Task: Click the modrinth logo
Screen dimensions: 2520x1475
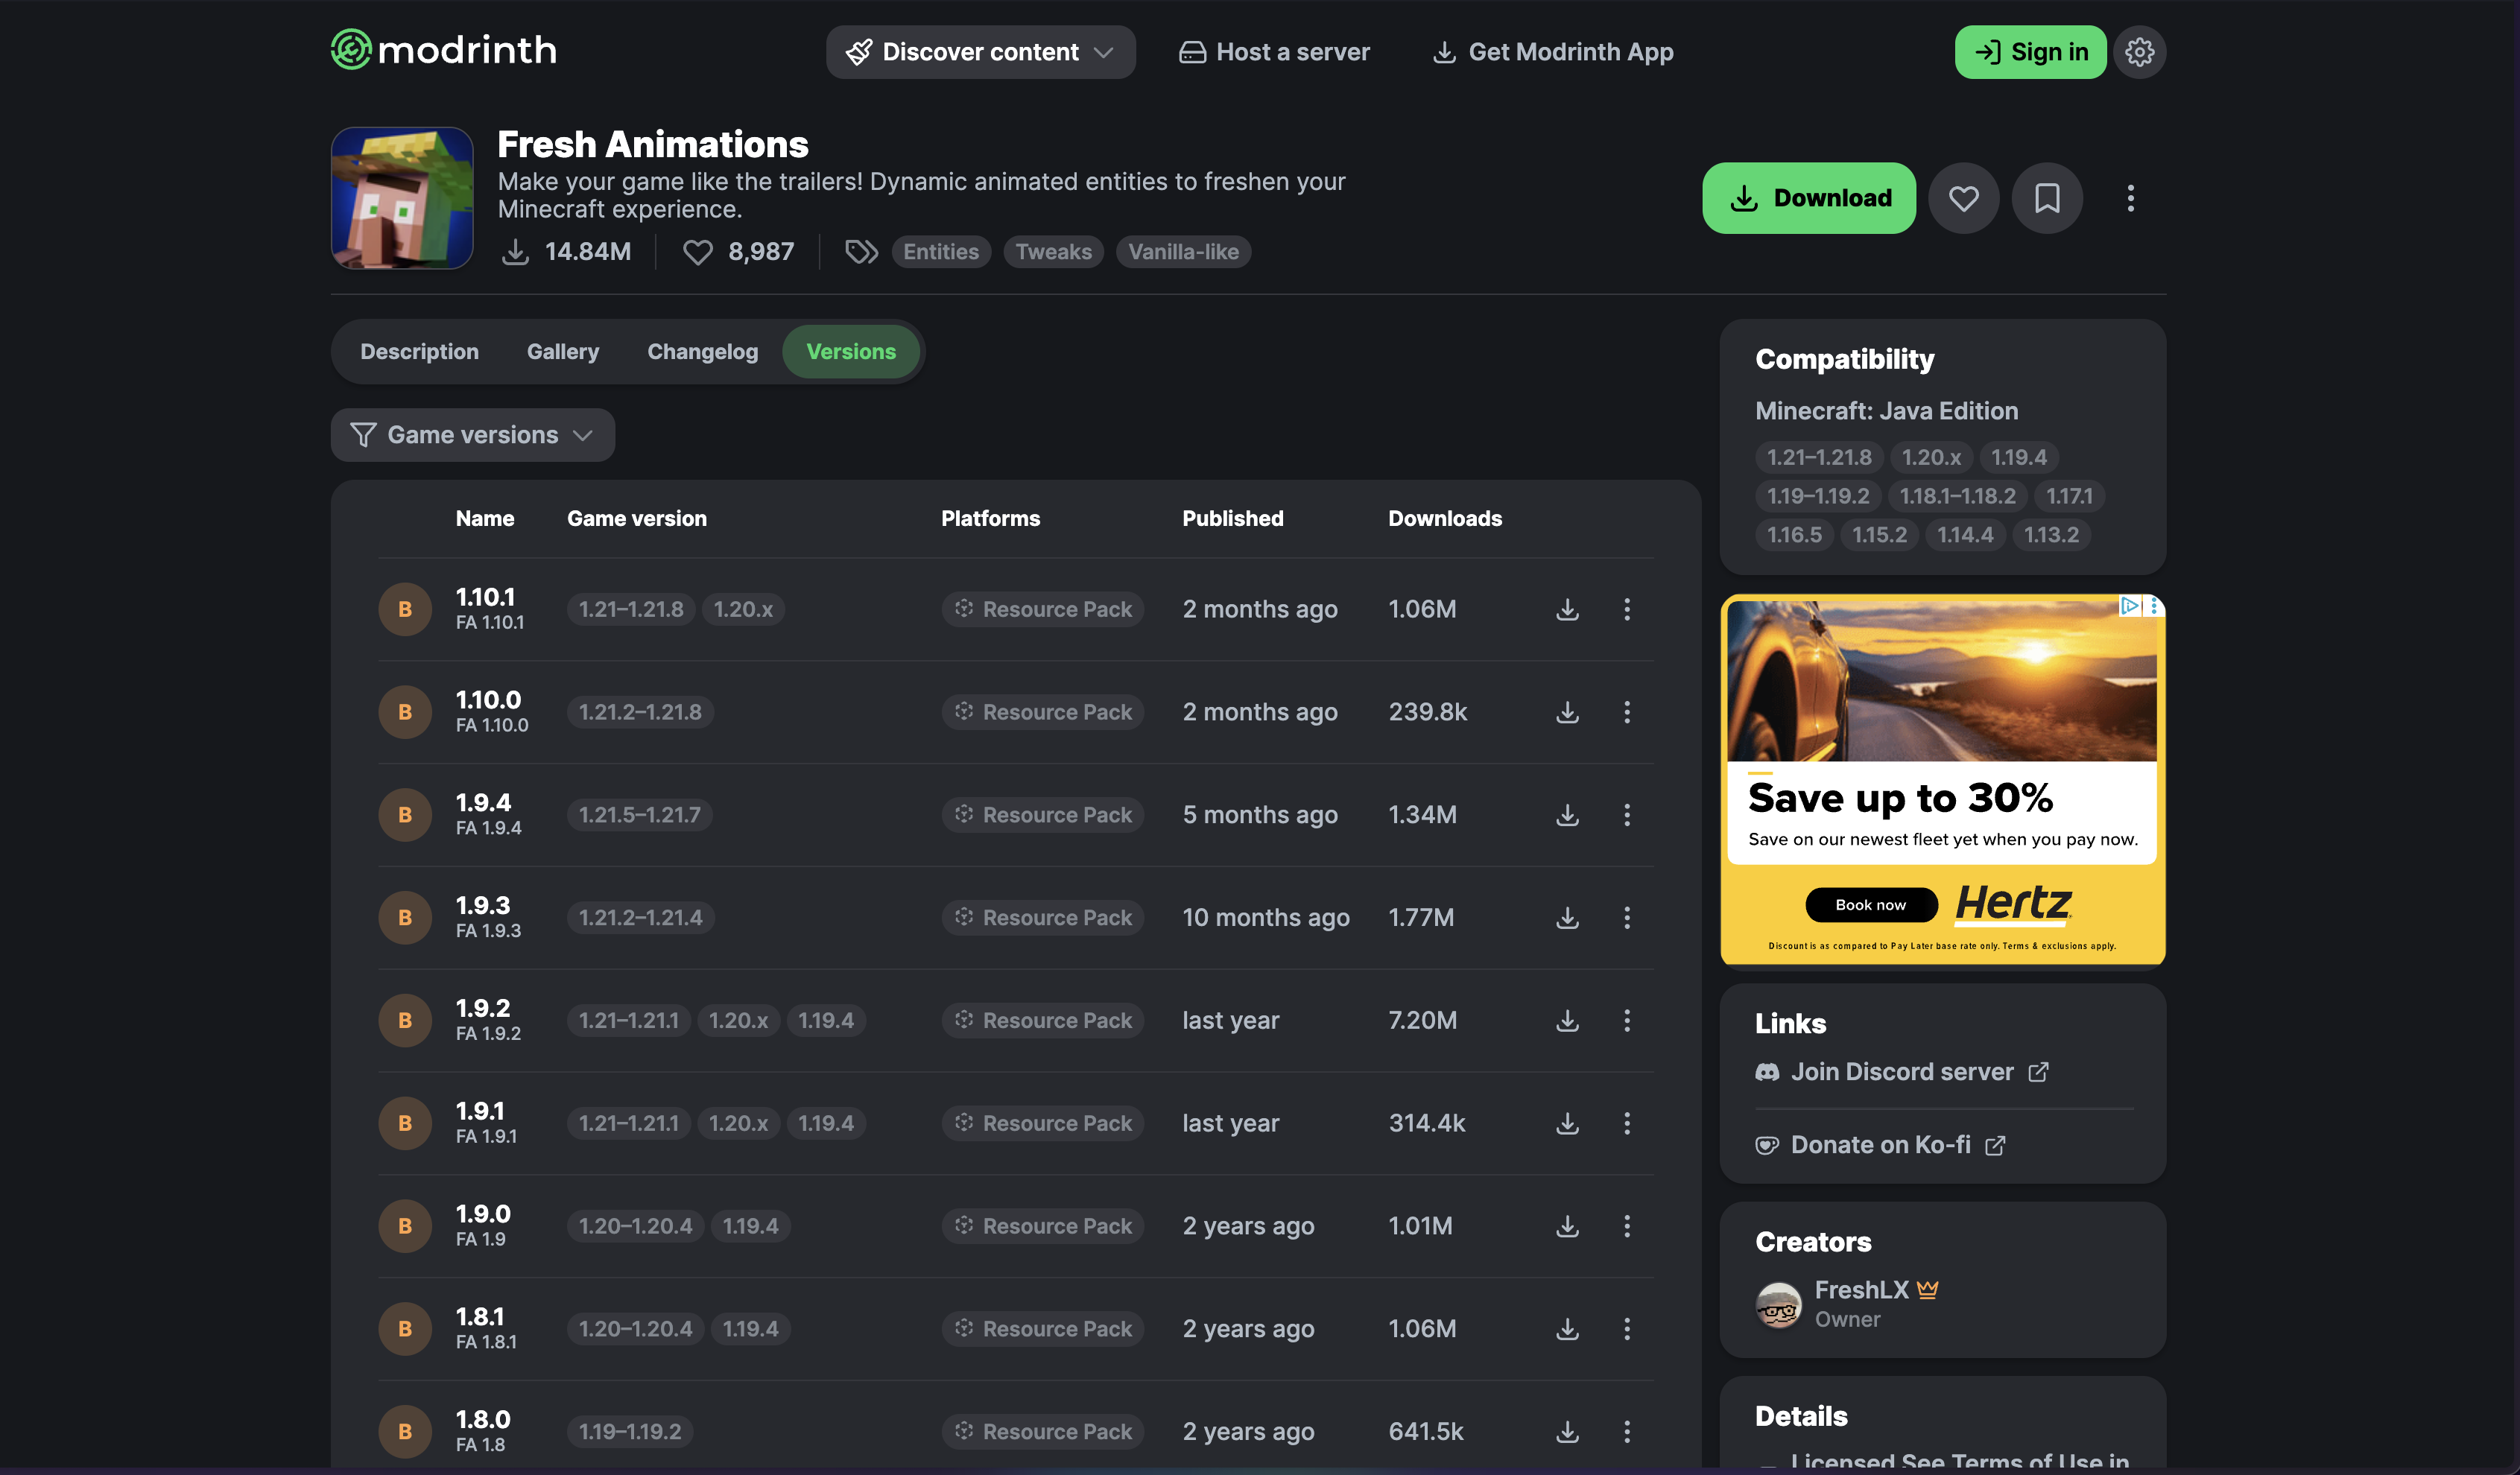Action: 444,50
